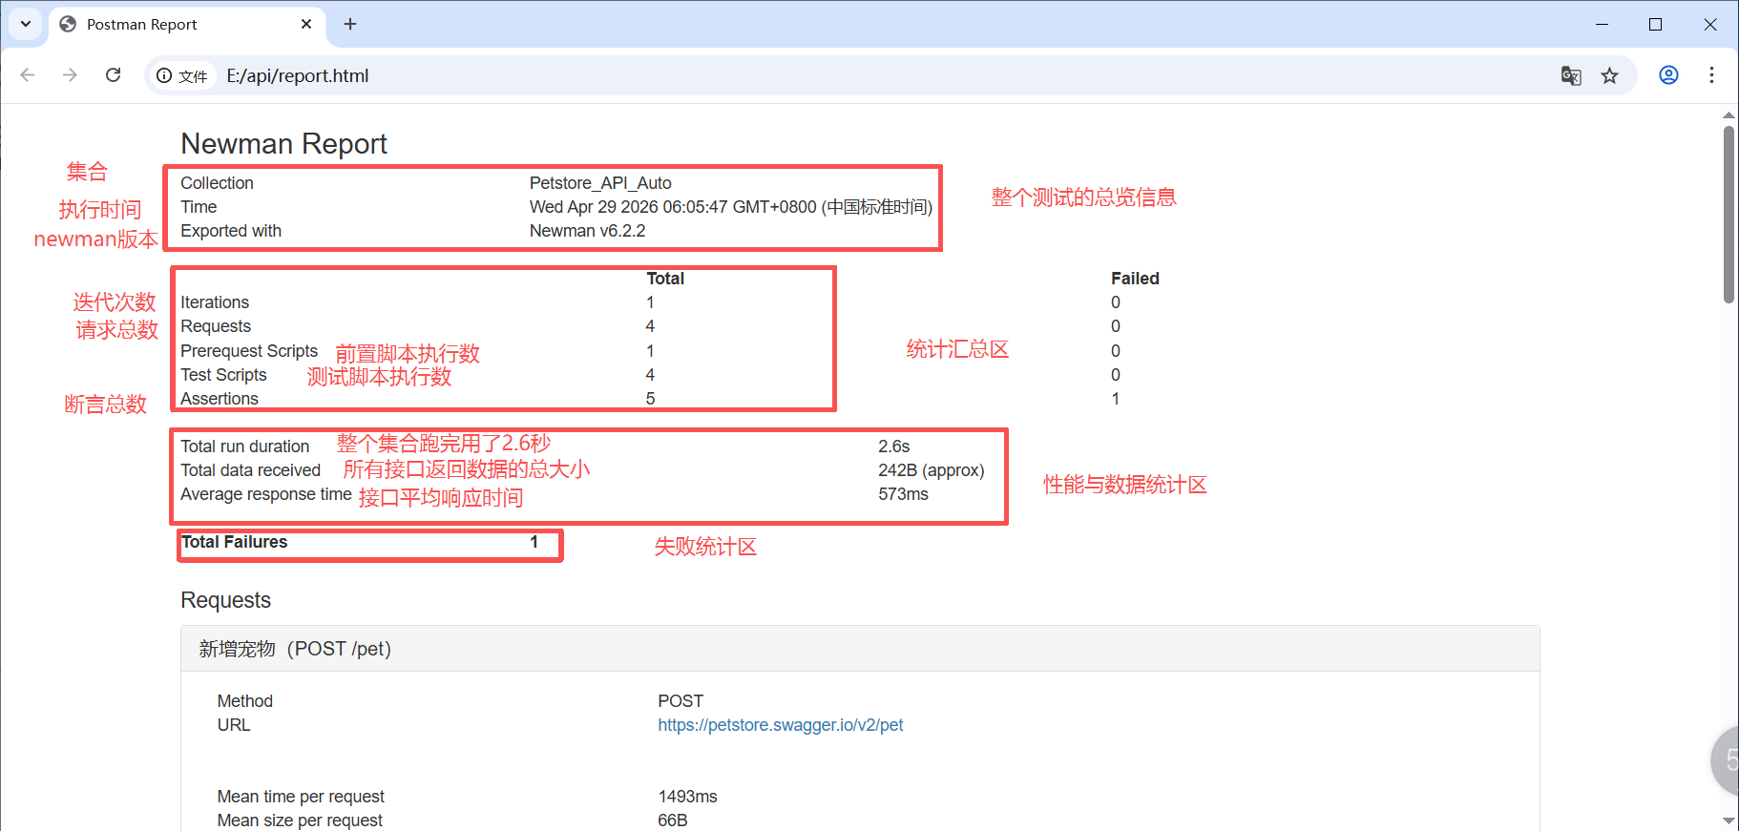Click the scrollbar down arrow
Viewport: 1739px width, 831px height.
1729,821
